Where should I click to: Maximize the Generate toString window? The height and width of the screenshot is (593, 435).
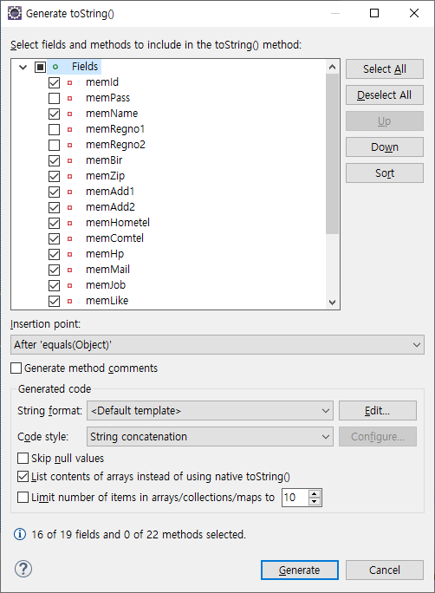374,13
